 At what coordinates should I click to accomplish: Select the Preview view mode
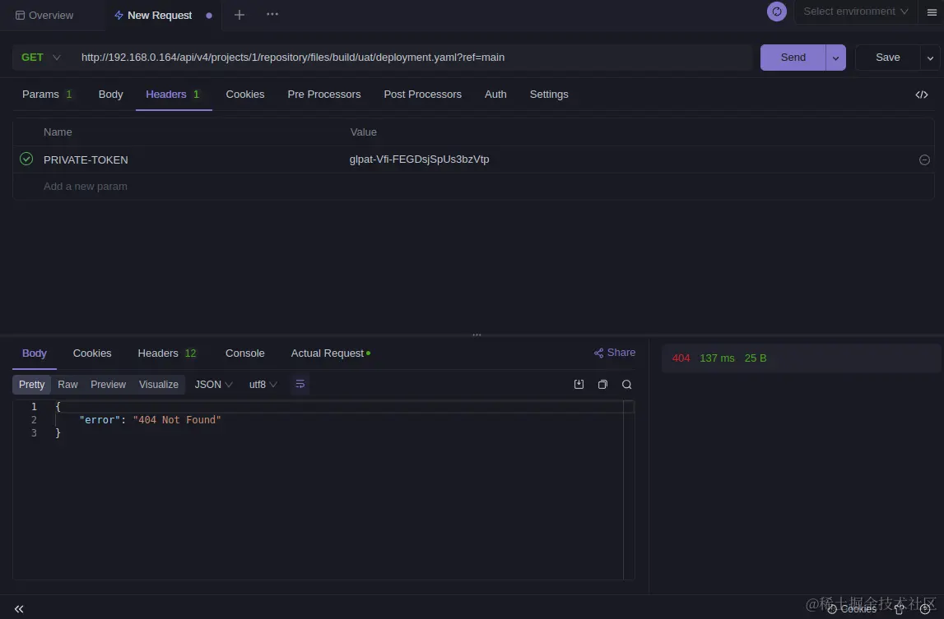tap(109, 385)
